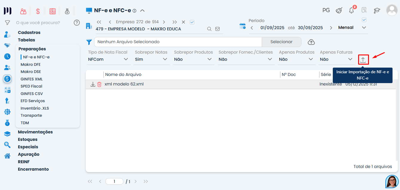Click the calendar icon beside Período
This screenshot has height=190, width=400.
243,26
